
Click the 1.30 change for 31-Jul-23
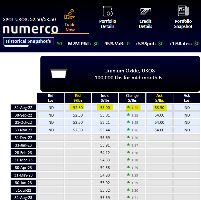[132, 190]
